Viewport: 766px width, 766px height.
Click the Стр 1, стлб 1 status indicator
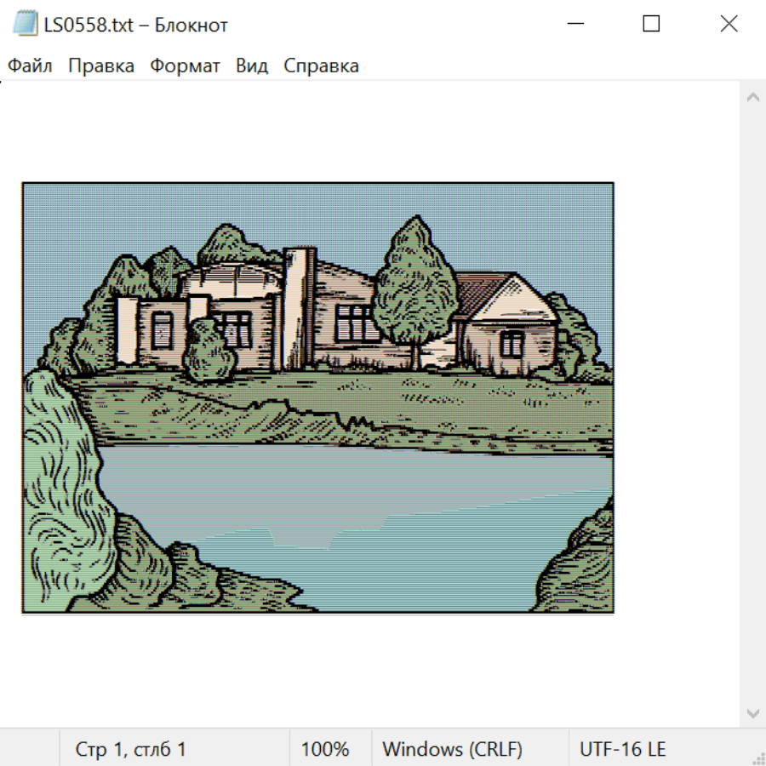[130, 749]
